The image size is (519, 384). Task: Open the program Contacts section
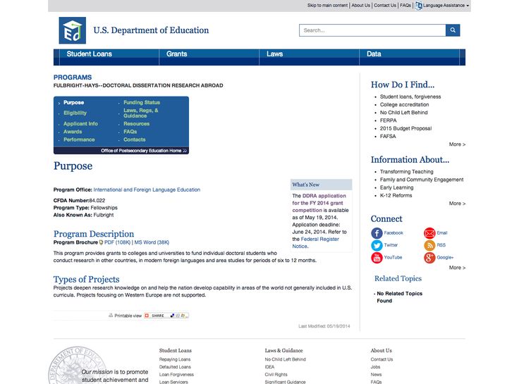[135, 140]
